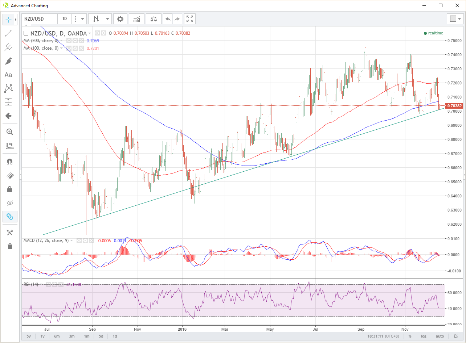Click the candlestick bar style icon
Viewport: 466px width, 343px height.
point(96,19)
